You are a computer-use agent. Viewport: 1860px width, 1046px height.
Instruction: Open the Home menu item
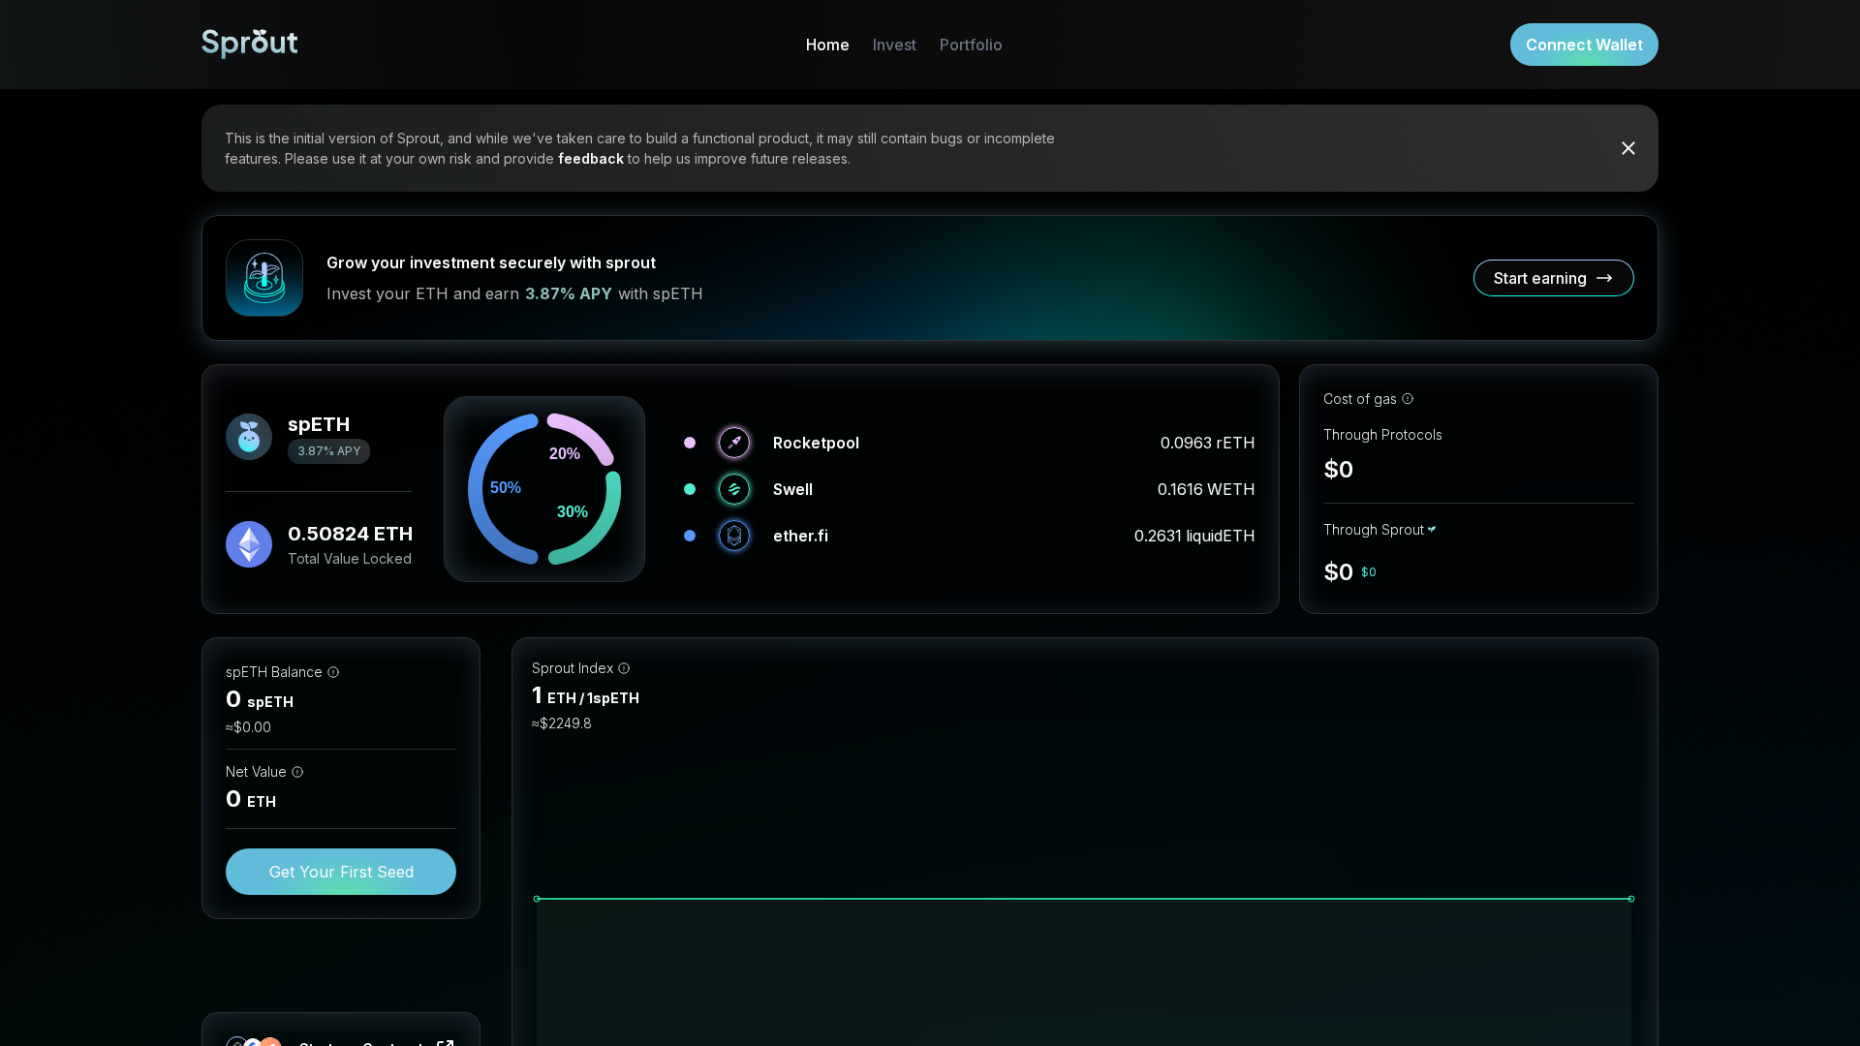point(826,45)
